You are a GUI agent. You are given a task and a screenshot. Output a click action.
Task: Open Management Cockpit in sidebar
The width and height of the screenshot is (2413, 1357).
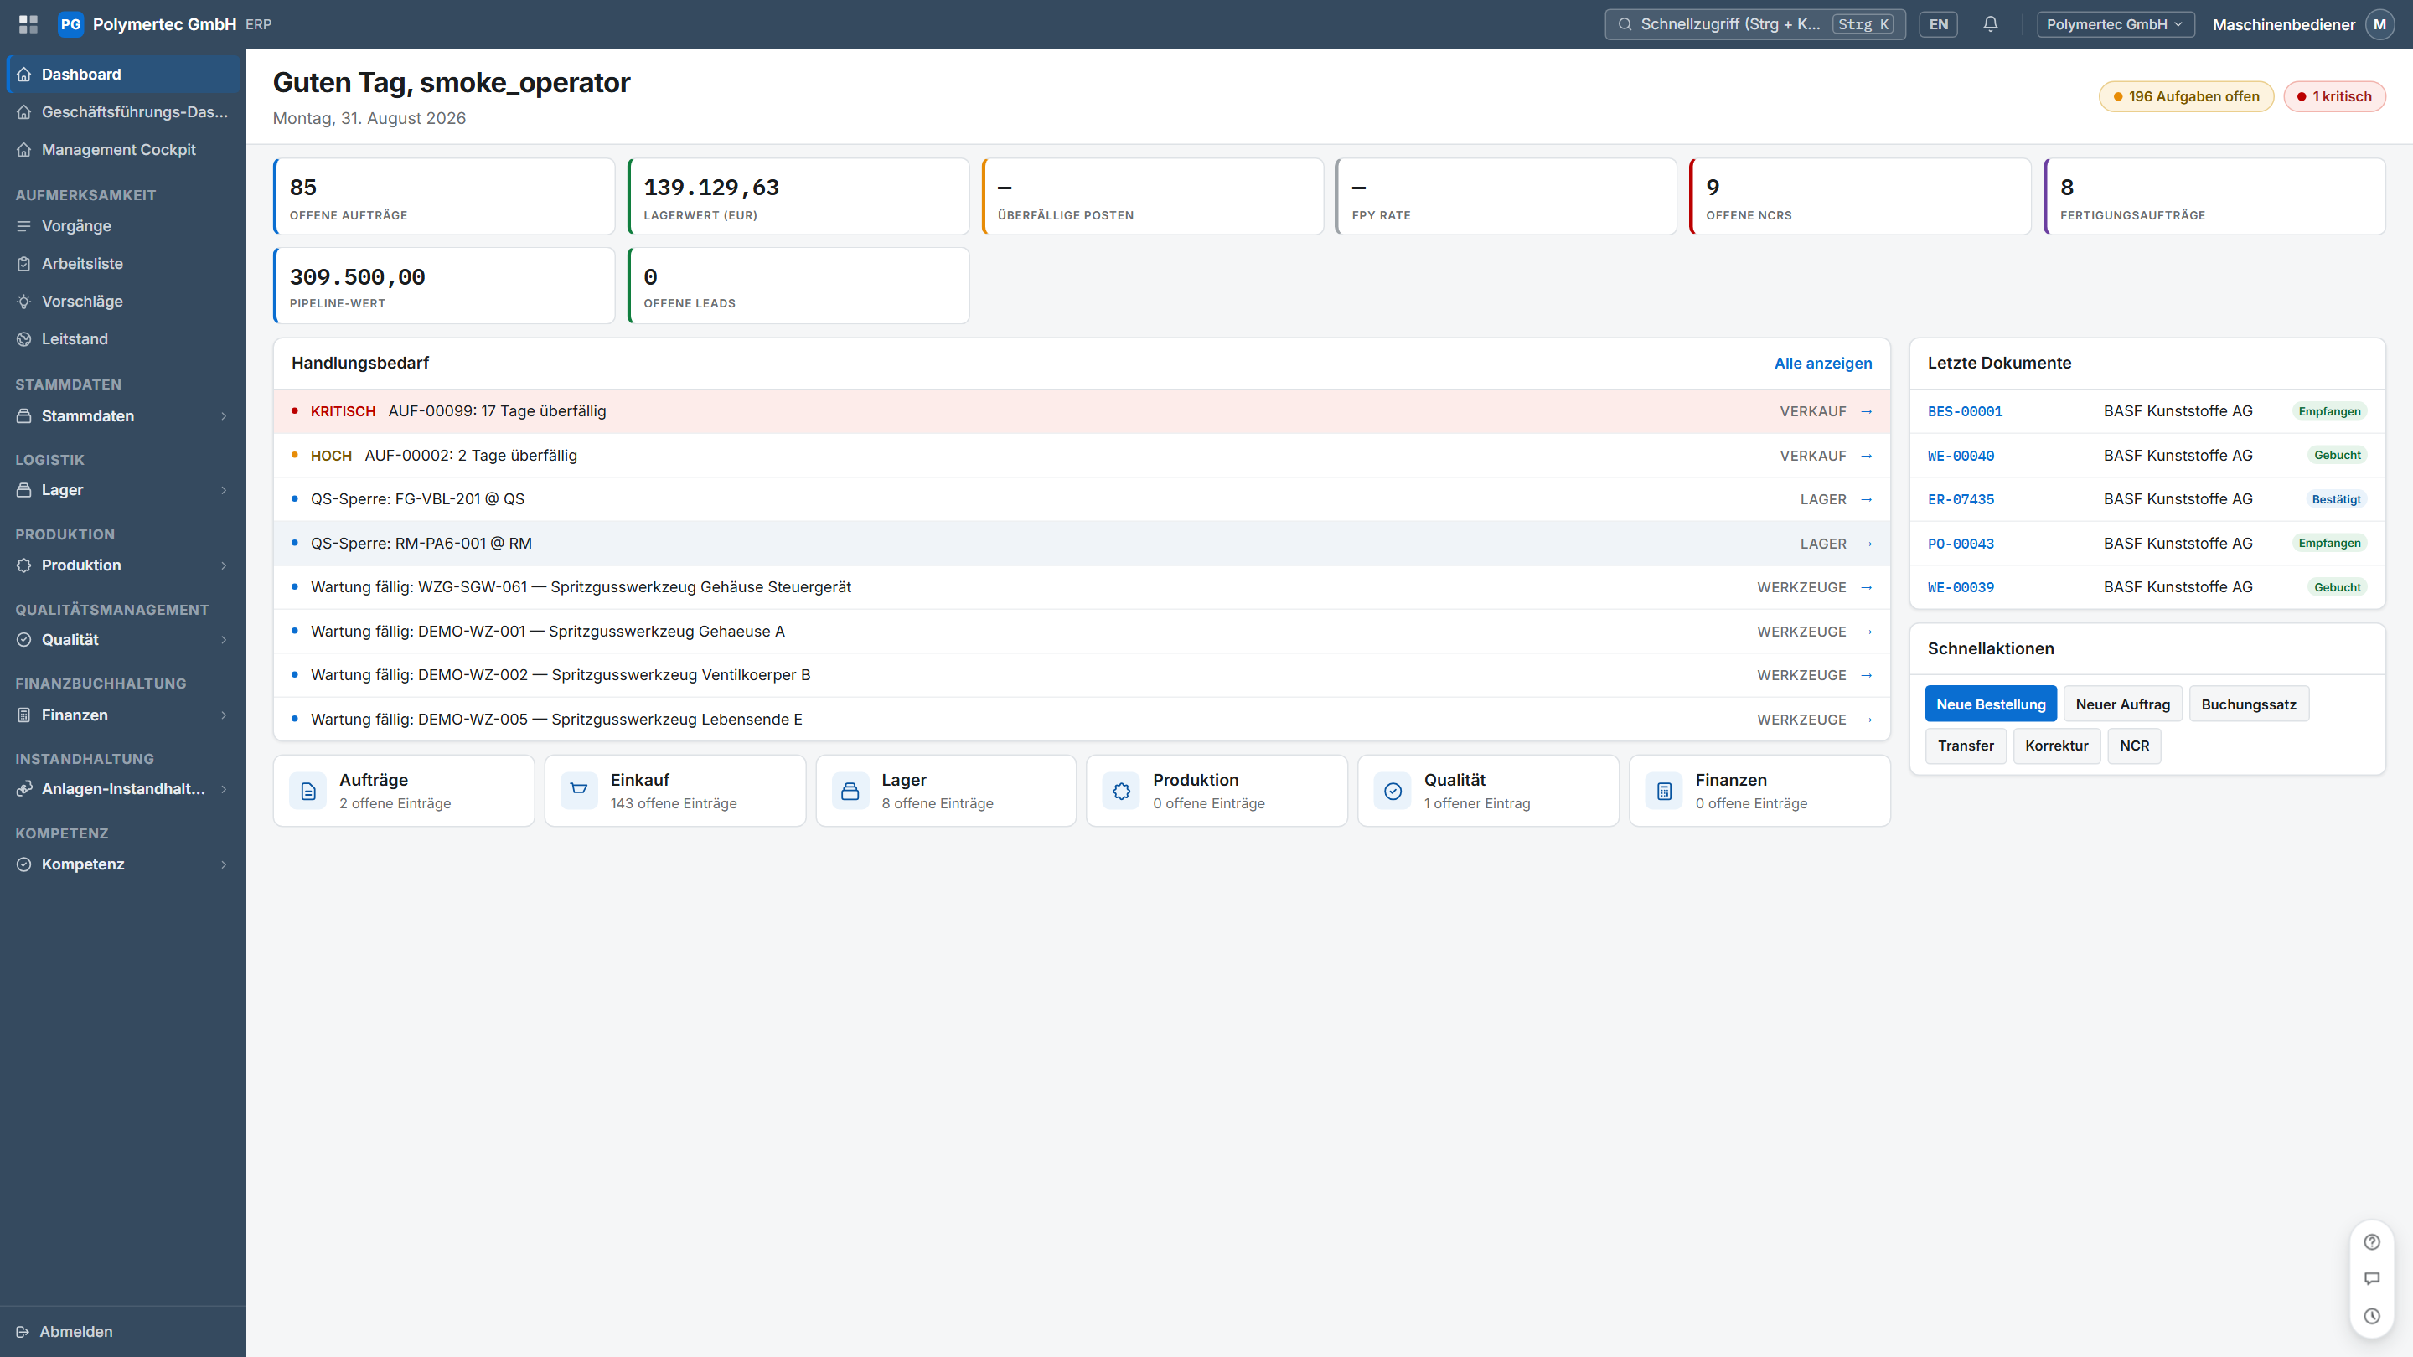coord(122,149)
